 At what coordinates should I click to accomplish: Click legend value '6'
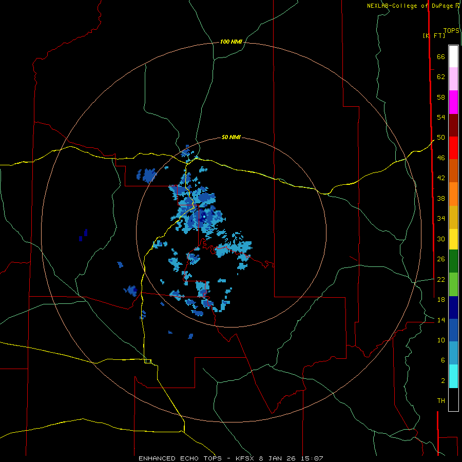click(x=443, y=360)
